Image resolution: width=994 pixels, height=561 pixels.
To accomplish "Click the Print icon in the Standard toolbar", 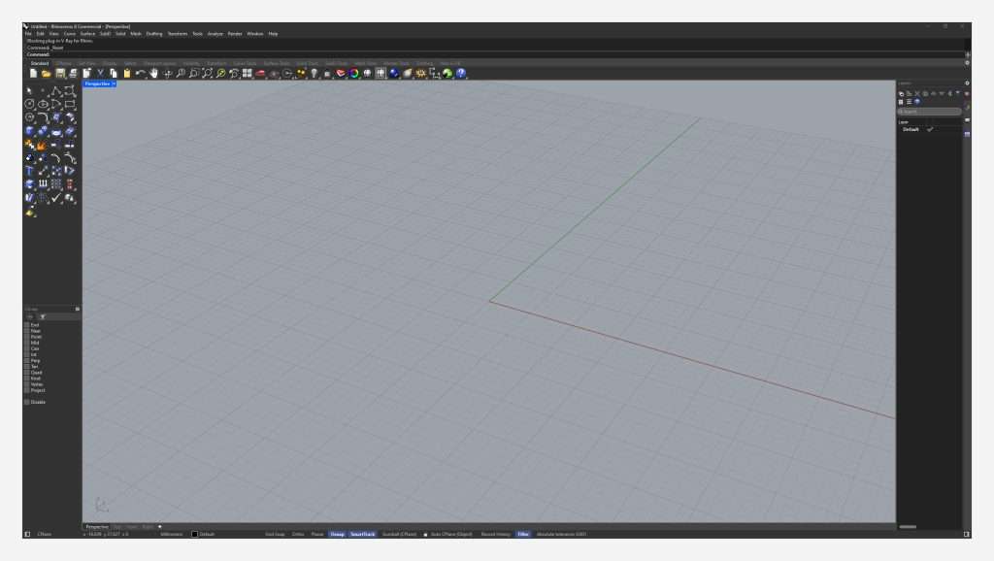I will coord(74,74).
